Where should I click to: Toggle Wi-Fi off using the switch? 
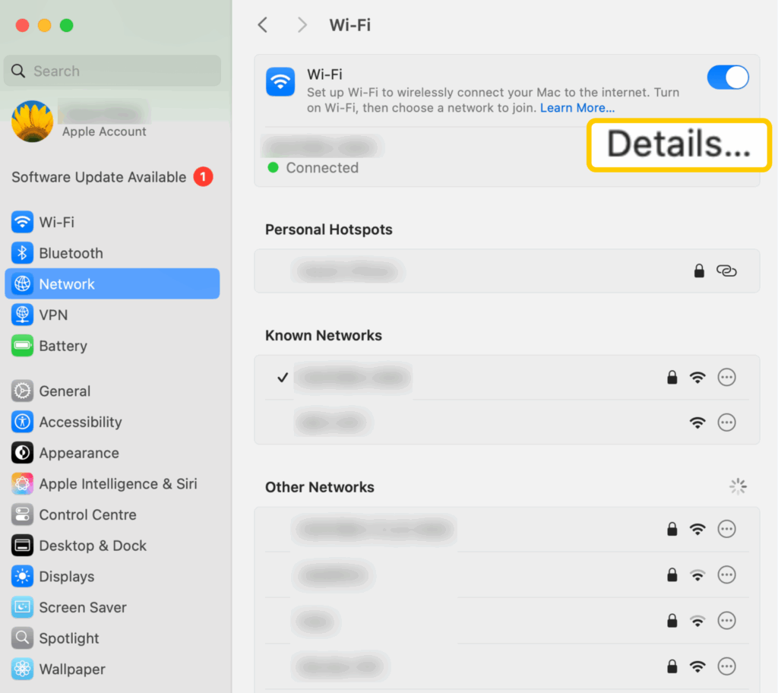[x=728, y=77]
